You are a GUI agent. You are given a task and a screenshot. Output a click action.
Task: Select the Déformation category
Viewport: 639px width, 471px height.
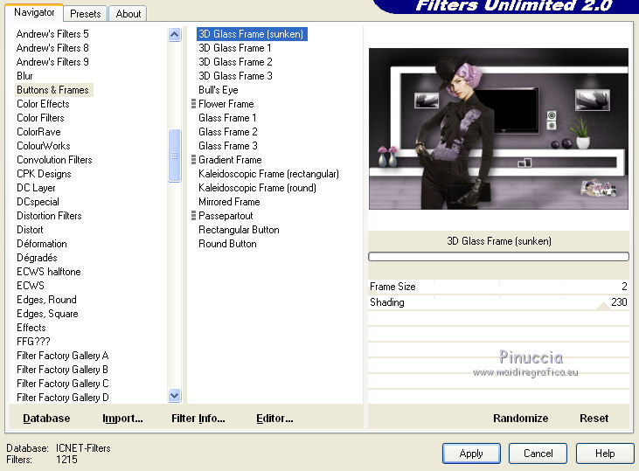[42, 244]
